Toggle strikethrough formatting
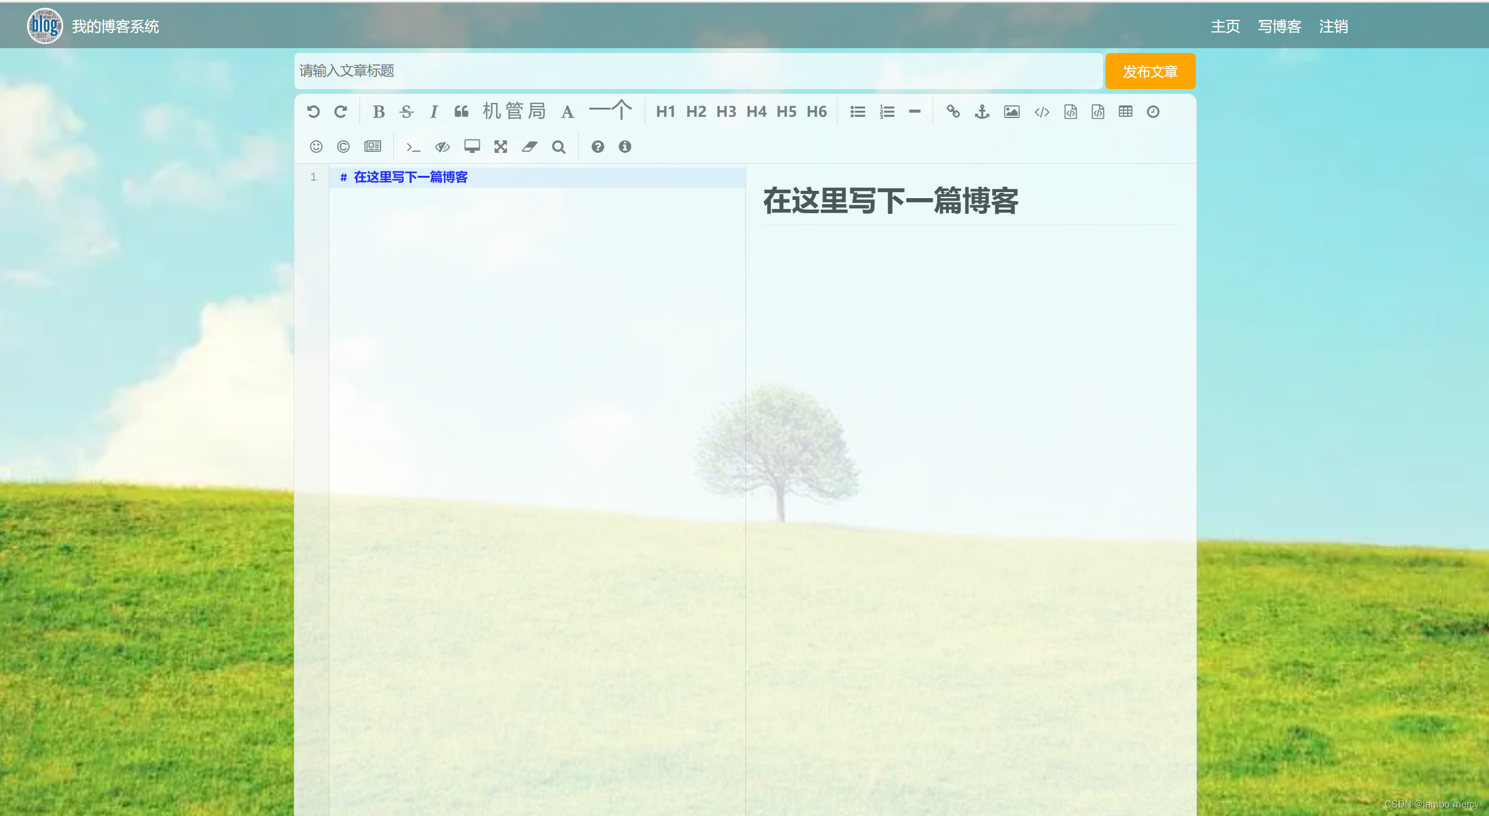This screenshot has width=1489, height=816. [406, 111]
